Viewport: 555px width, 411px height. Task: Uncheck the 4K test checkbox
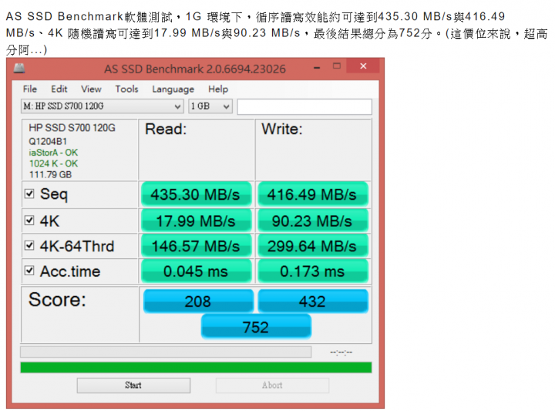click(29, 221)
